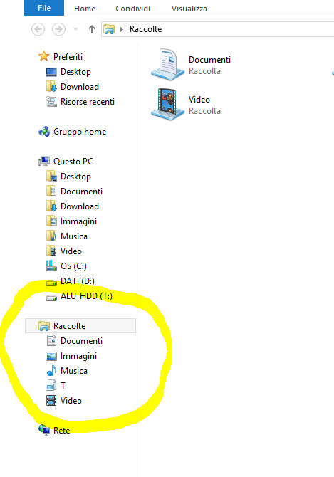Select Documenti name in main pane
The height and width of the screenshot is (477, 334).
(209, 60)
